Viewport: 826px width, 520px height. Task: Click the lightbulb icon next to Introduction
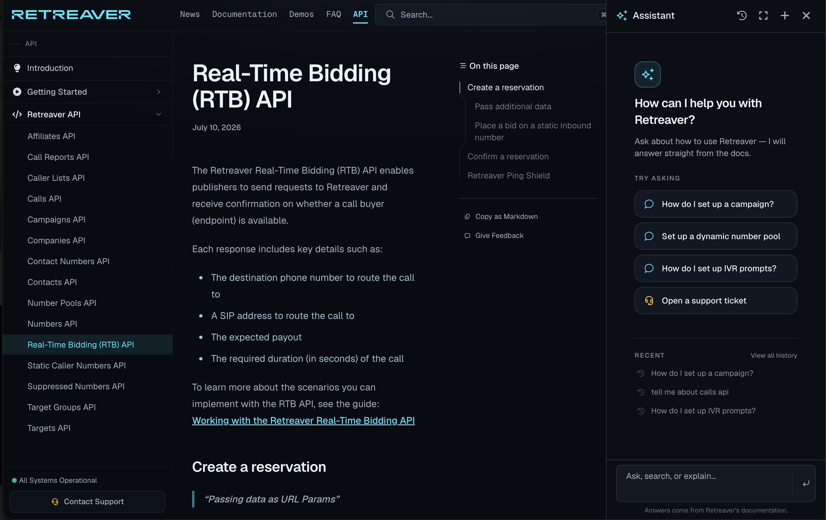[17, 68]
